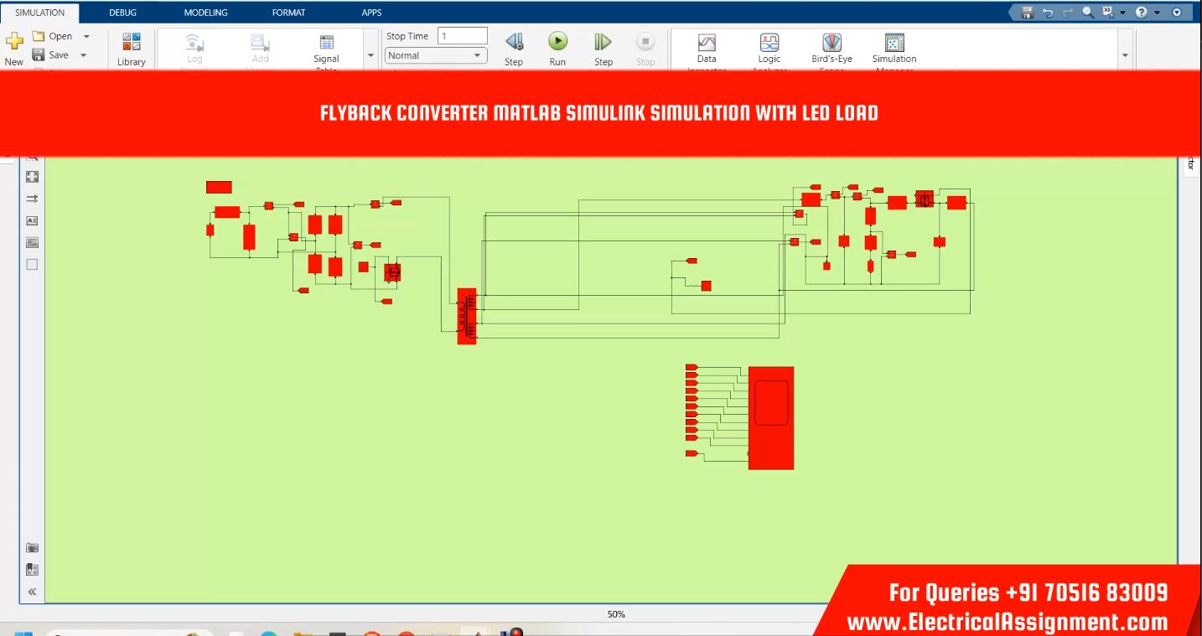Click the Data Inspector icon
Image resolution: width=1202 pixels, height=636 pixels.
(x=707, y=44)
